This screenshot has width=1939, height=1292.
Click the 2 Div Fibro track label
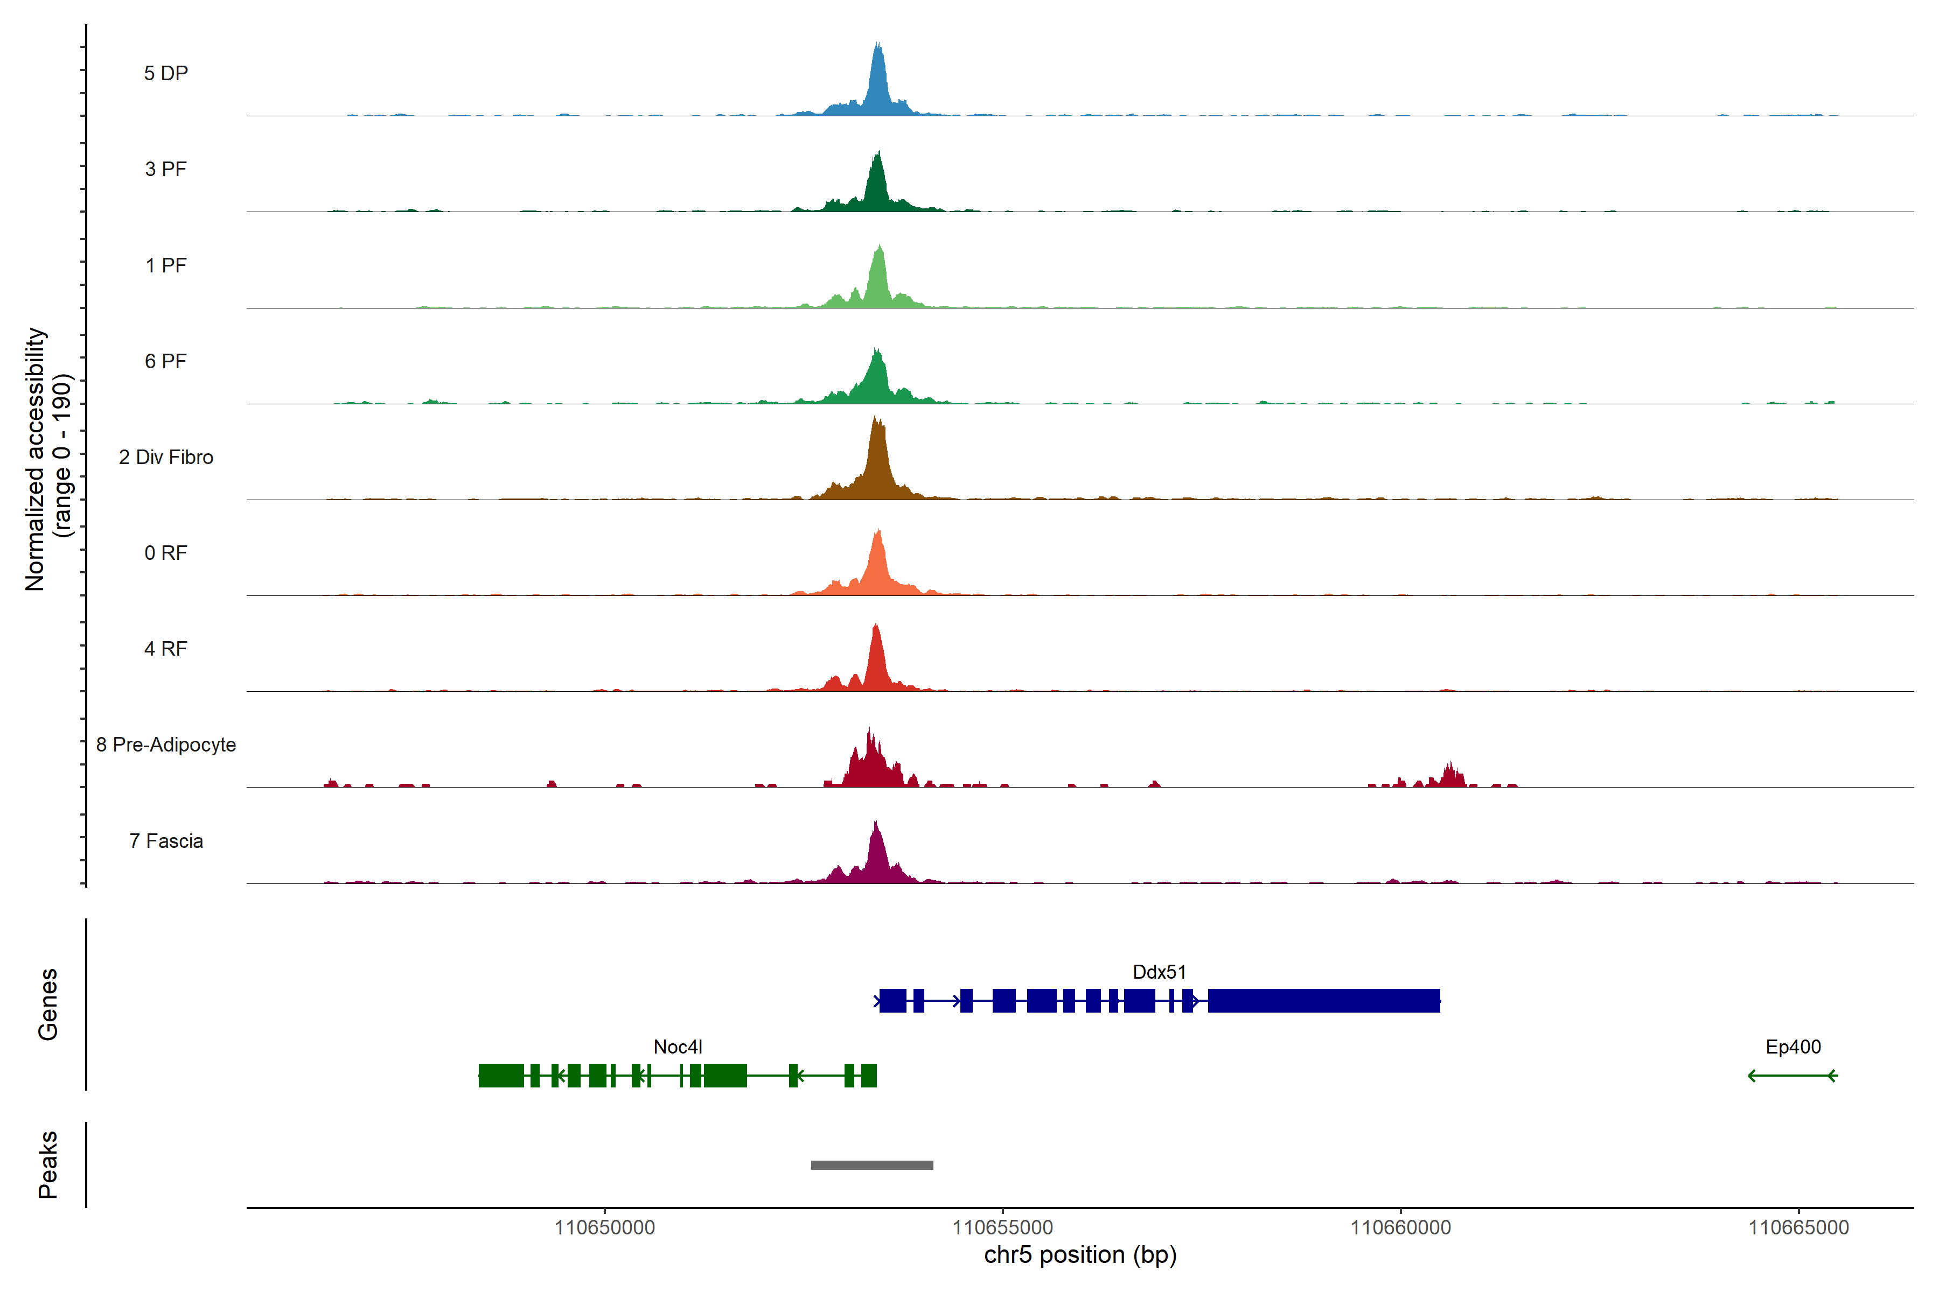click(x=166, y=457)
